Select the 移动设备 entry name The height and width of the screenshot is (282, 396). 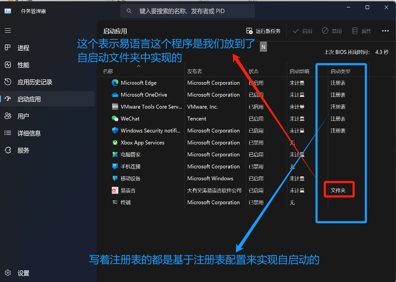click(x=131, y=179)
